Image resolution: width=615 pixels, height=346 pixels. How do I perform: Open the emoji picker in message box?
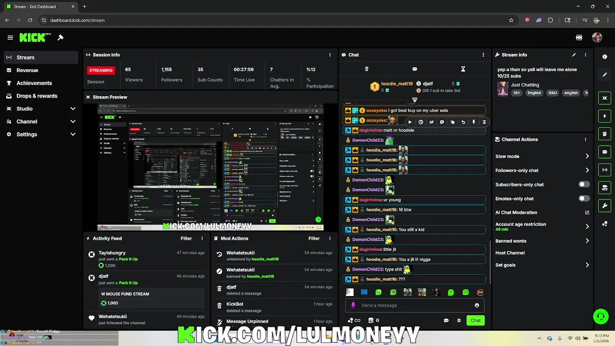477,305
